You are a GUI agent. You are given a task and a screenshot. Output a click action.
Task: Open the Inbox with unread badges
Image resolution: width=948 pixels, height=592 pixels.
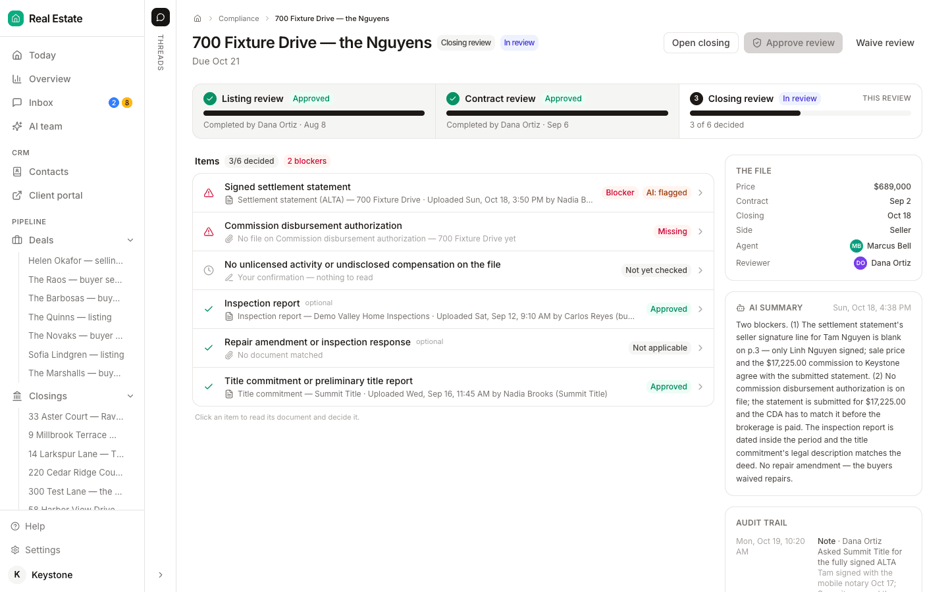(x=72, y=103)
